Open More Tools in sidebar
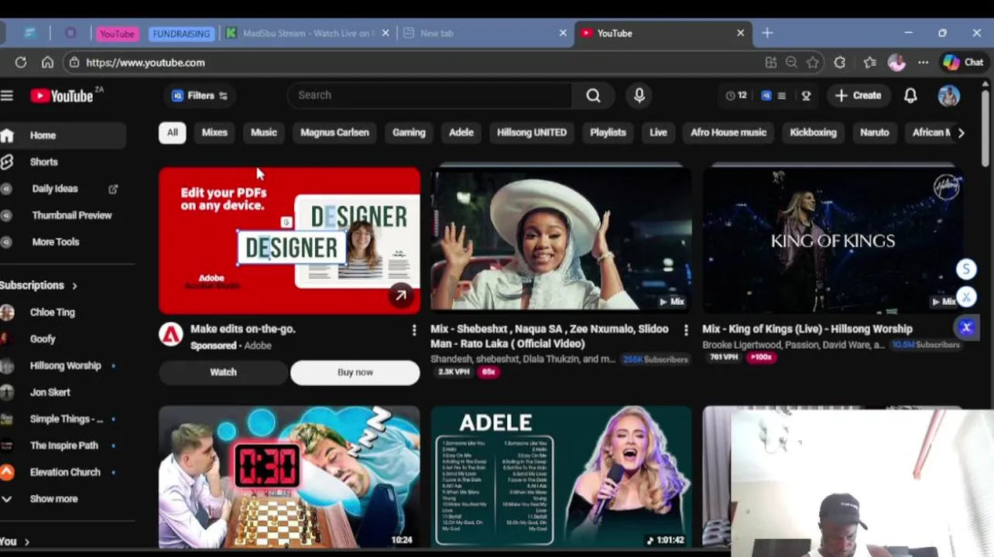The height and width of the screenshot is (557, 994). 56,242
